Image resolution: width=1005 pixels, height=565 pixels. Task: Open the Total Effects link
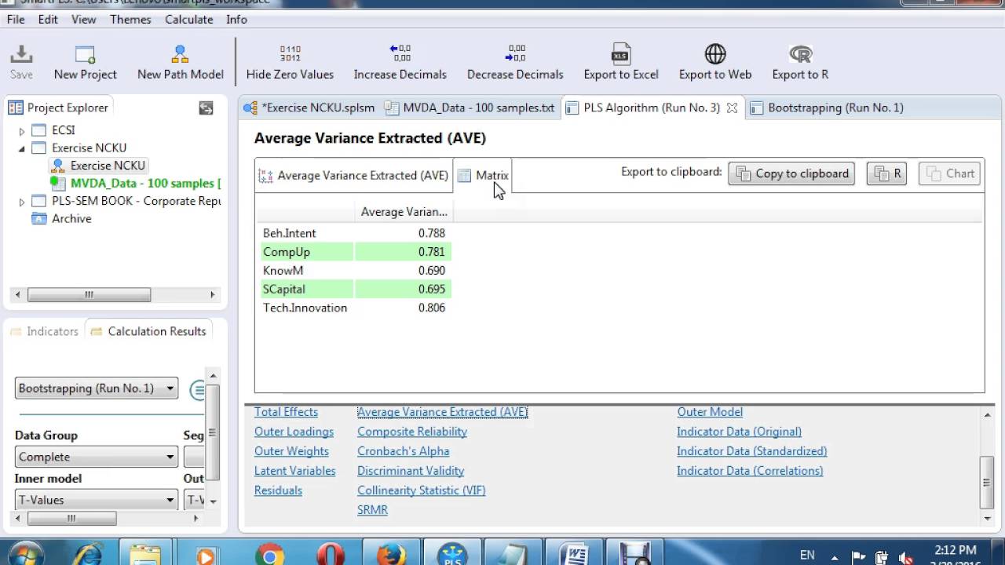[286, 412]
